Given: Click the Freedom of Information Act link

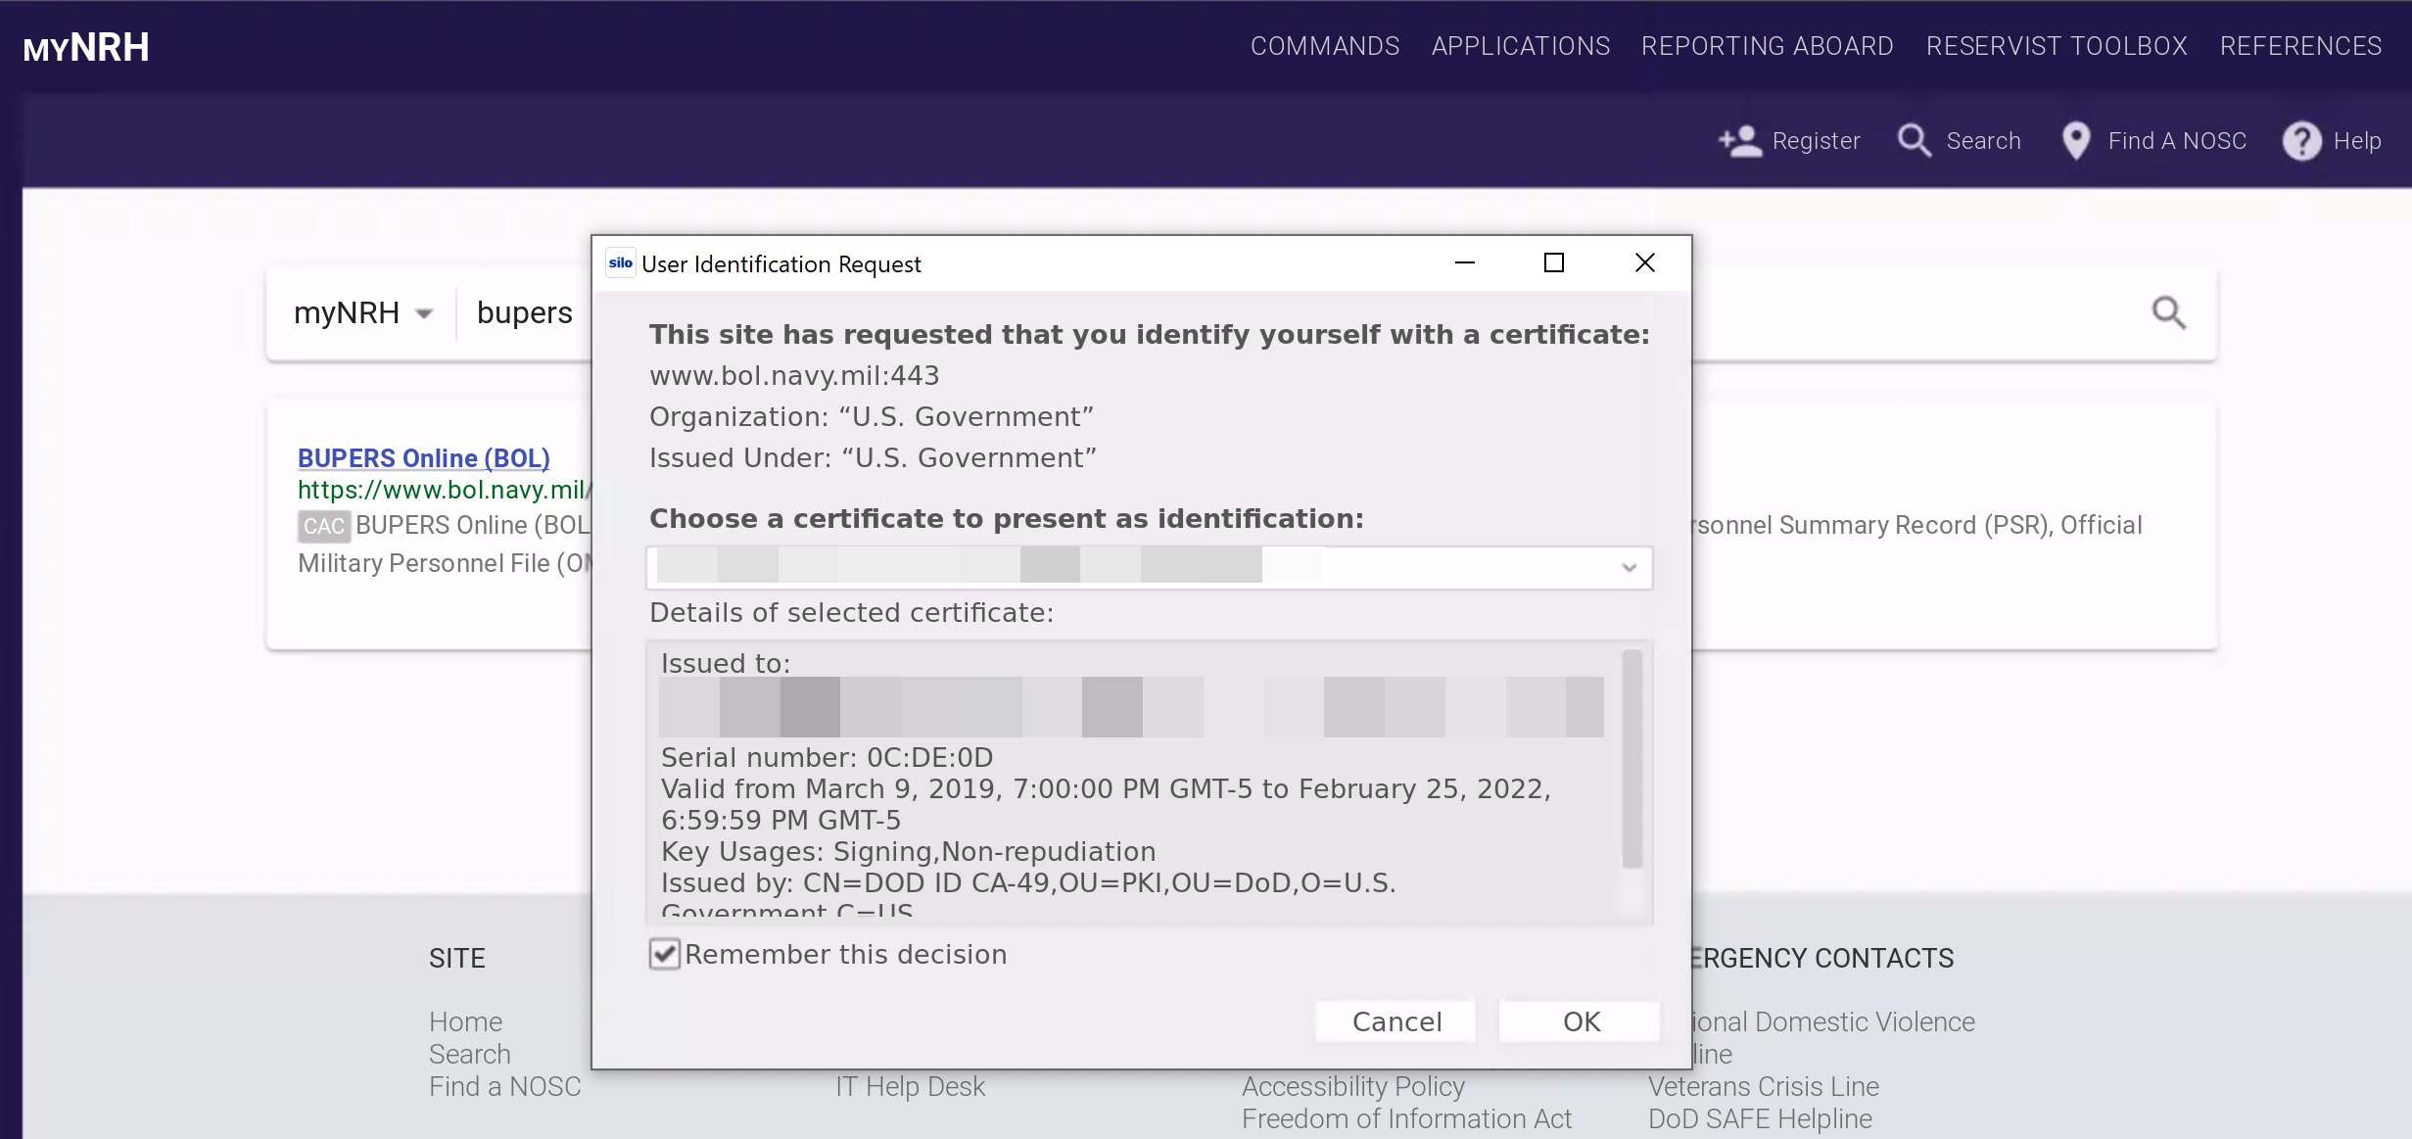Looking at the screenshot, I should [x=1406, y=1118].
